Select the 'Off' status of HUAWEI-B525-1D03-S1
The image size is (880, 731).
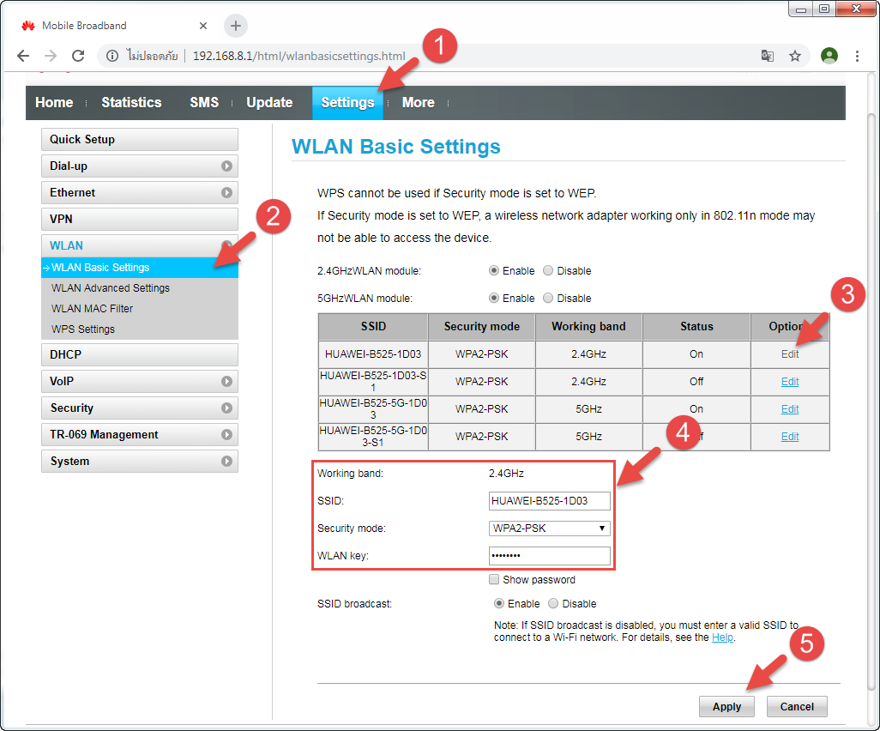[x=696, y=382]
